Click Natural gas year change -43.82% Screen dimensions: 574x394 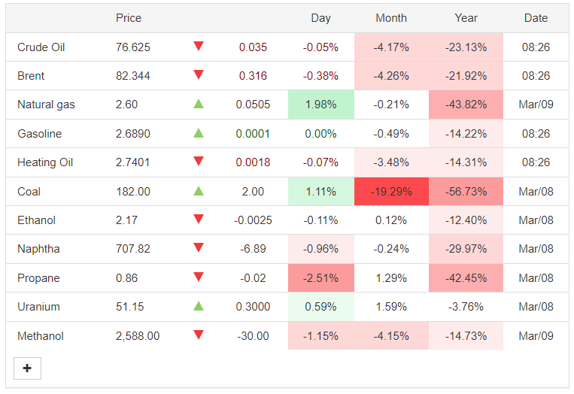(x=466, y=105)
